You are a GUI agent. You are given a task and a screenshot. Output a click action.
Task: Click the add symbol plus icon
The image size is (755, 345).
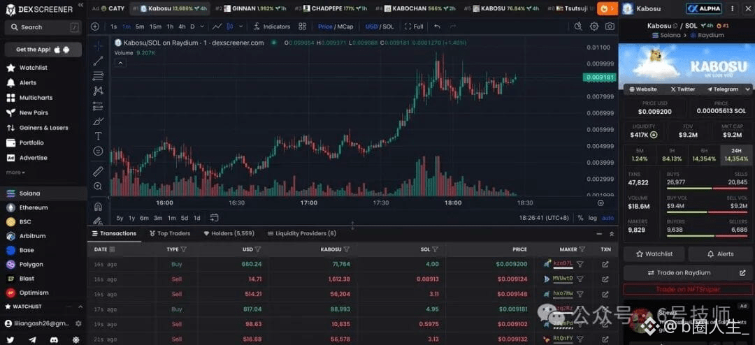click(95, 27)
